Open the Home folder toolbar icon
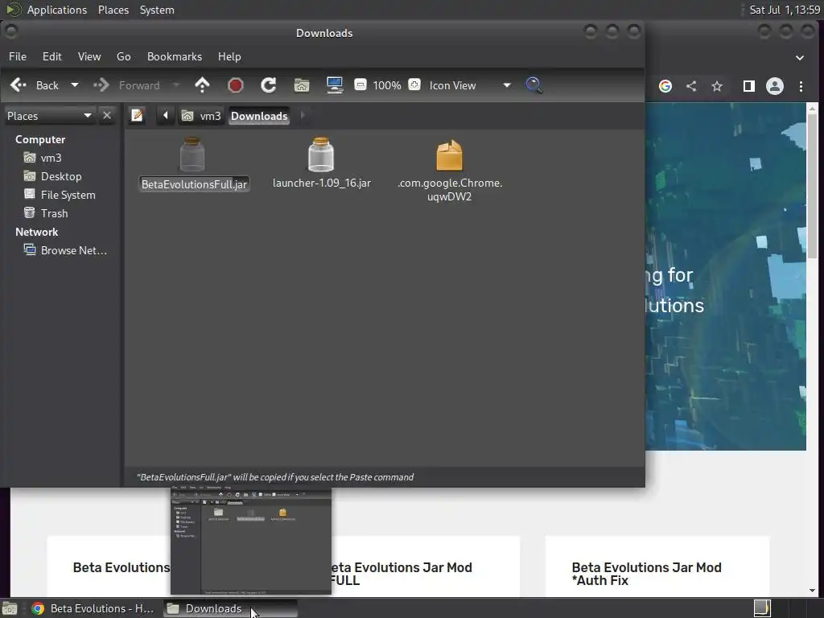824x618 pixels. pyautogui.click(x=302, y=85)
